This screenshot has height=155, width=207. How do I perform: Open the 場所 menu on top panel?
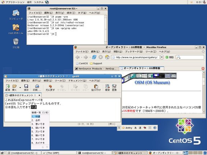click(x=29, y=2)
